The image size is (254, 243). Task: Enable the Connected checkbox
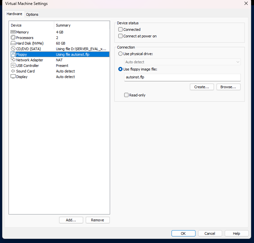click(x=121, y=30)
